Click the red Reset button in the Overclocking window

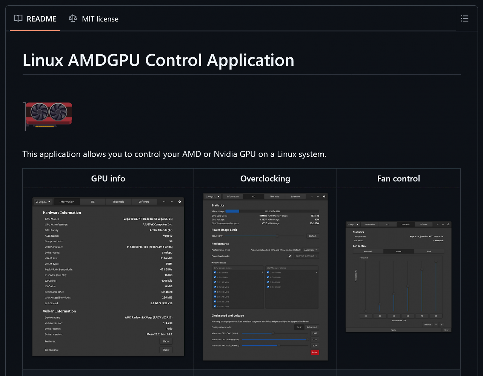point(315,352)
